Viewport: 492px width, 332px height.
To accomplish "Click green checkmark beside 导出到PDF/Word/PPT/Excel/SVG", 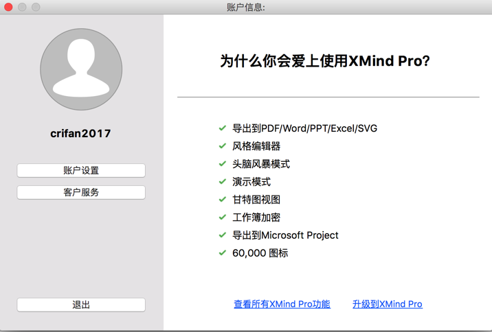I will (x=223, y=128).
